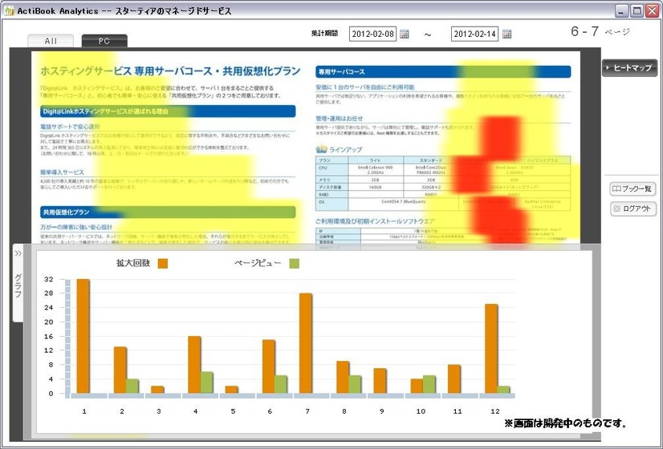Click the x-axis label 5
This screenshot has height=449, width=663.
pyautogui.click(x=233, y=411)
